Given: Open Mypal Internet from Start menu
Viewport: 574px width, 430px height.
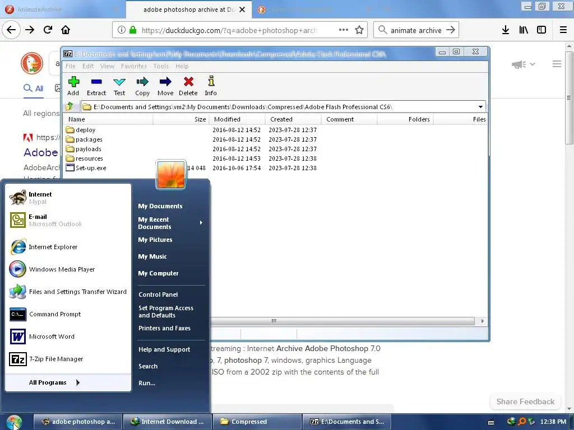Looking at the screenshot, I should [68, 198].
